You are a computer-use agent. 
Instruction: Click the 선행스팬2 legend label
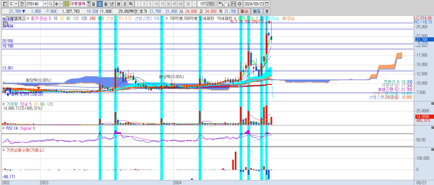[149, 19]
